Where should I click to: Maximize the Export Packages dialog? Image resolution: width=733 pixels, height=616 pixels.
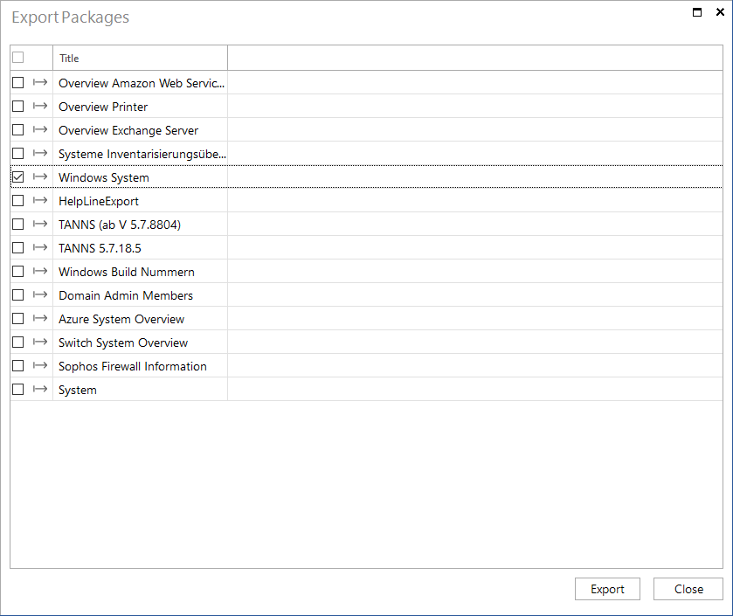tap(696, 12)
